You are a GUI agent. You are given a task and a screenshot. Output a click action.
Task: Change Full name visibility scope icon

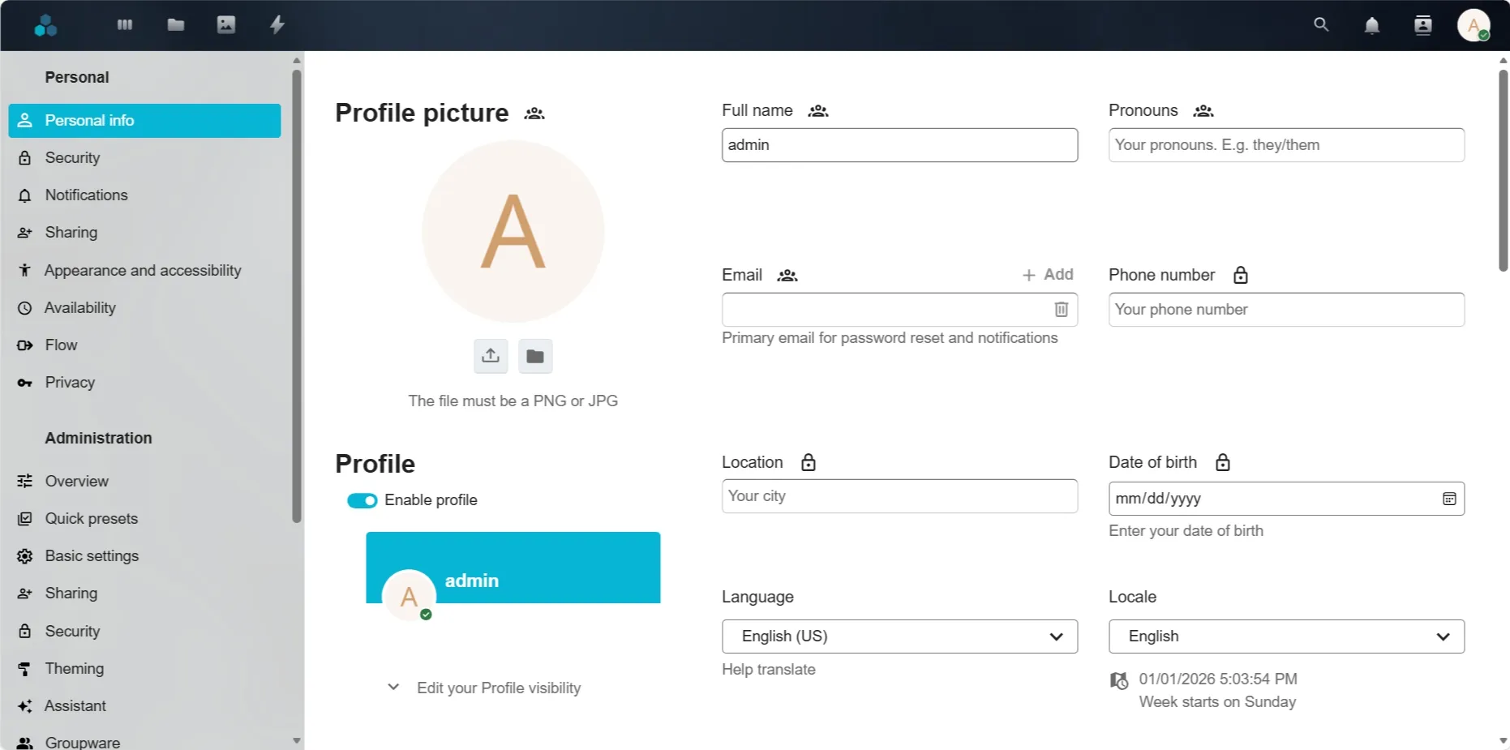click(817, 111)
